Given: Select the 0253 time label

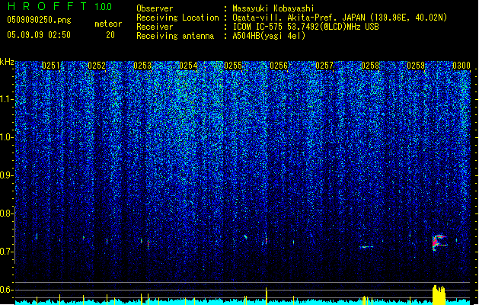Looking at the screenshot, I should point(142,66).
